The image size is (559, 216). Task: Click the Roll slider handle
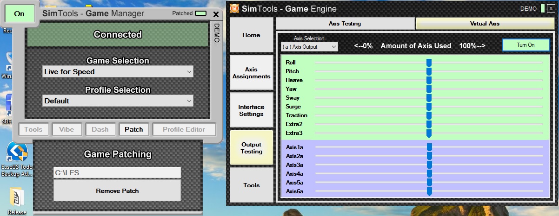(x=429, y=63)
